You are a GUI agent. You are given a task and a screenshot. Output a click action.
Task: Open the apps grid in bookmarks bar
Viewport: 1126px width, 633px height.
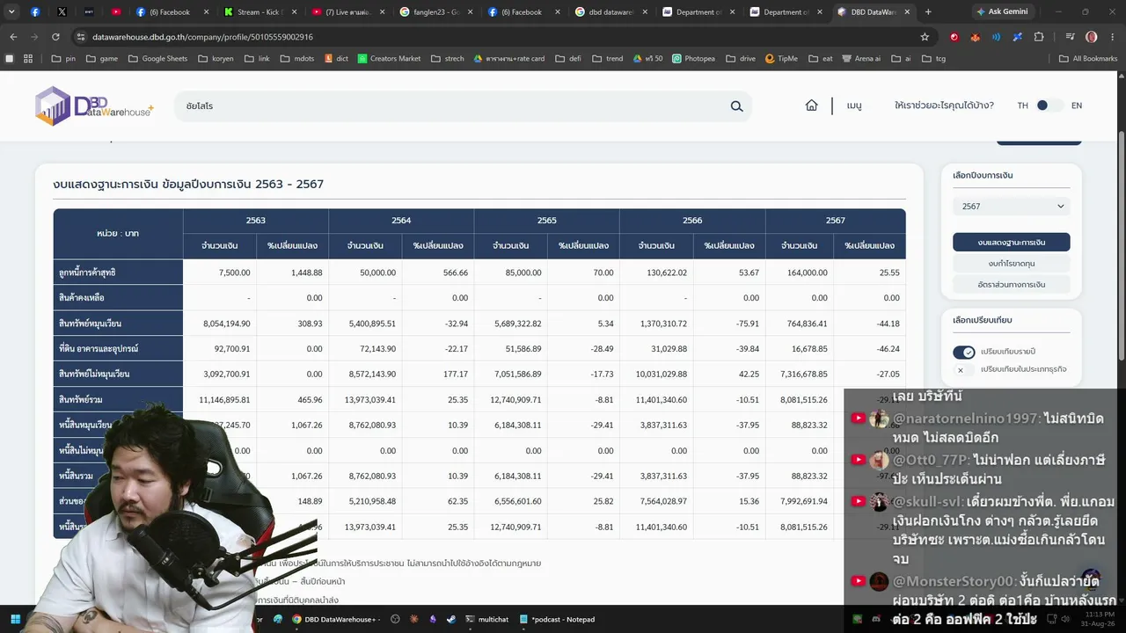click(x=28, y=59)
